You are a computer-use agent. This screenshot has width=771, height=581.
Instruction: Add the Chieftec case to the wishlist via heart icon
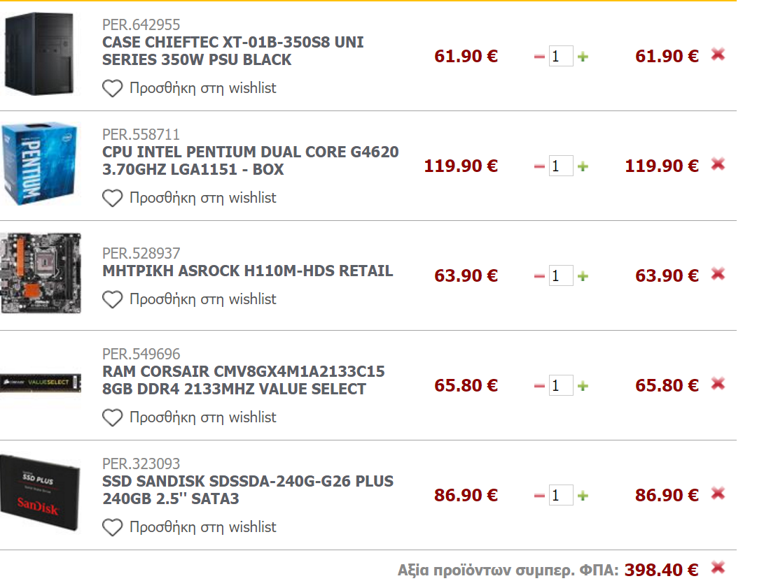click(113, 88)
